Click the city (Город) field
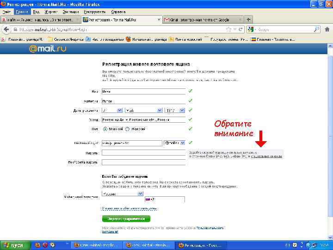 point(143,120)
